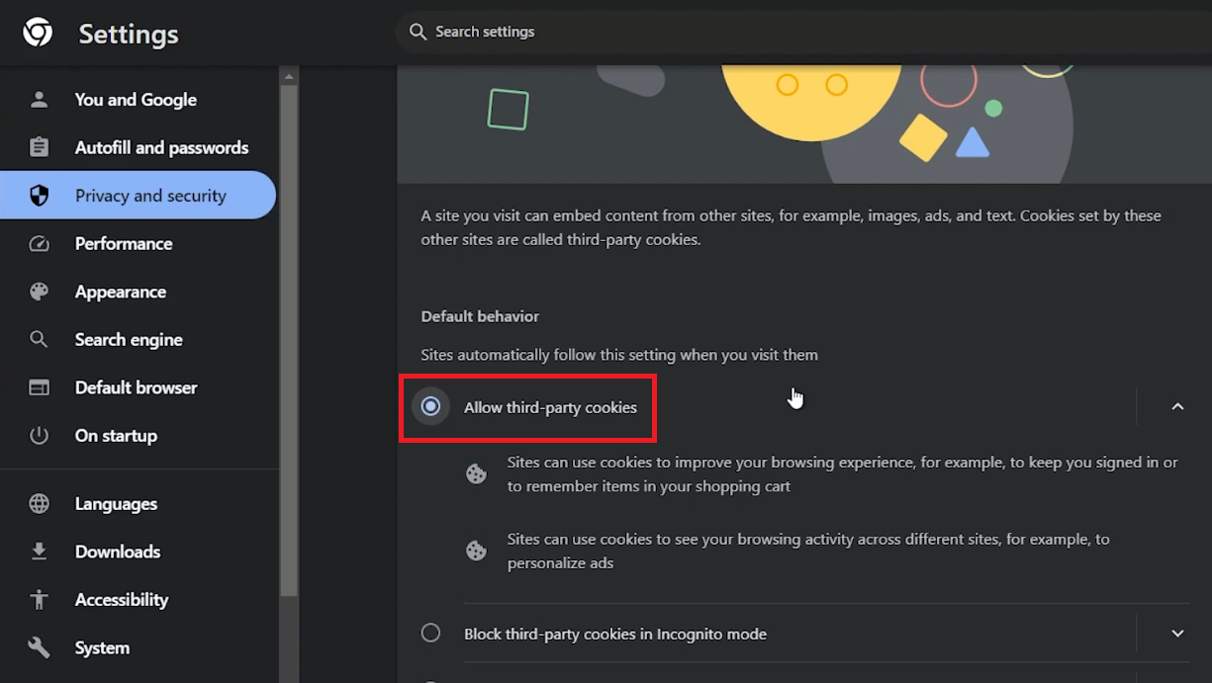
Task: Open the Autofill and passwords section
Action: [x=161, y=147]
